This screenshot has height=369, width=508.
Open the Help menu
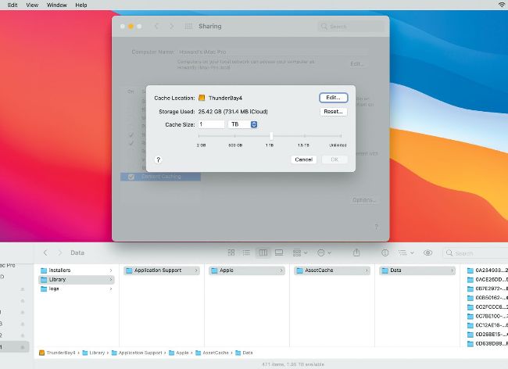[81, 5]
